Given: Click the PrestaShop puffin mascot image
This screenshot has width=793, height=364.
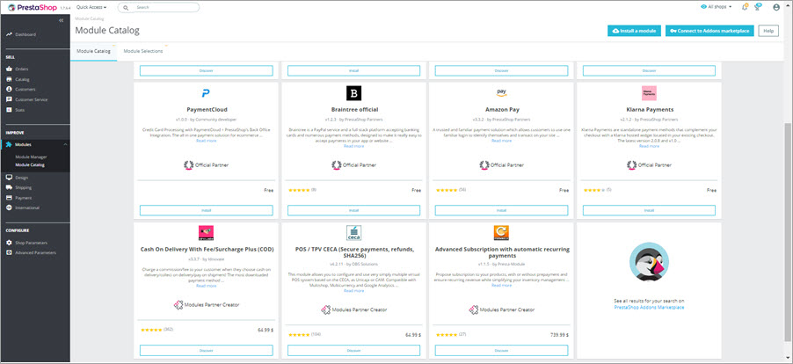Looking at the screenshot, I should click(649, 262).
